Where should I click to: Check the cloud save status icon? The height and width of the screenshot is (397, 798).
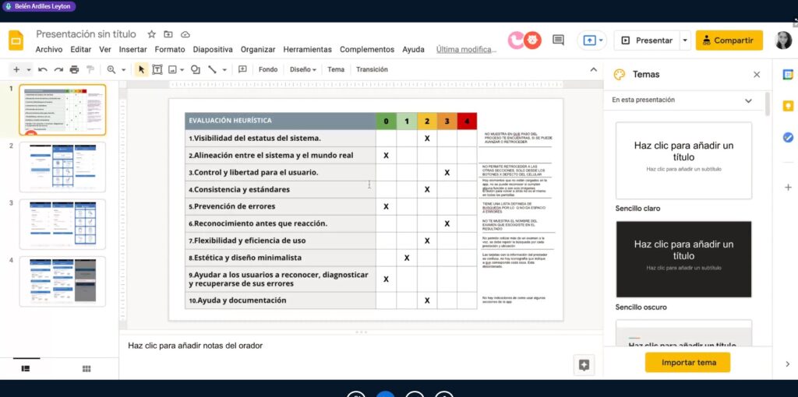click(x=185, y=34)
